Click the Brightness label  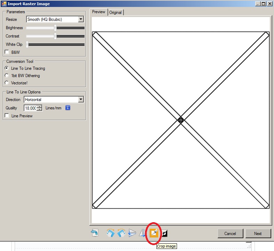coord(14,28)
